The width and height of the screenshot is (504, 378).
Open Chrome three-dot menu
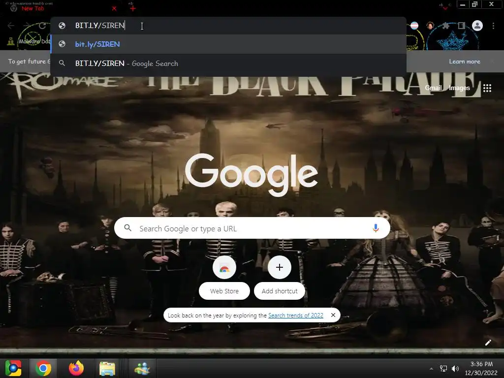coord(493,26)
